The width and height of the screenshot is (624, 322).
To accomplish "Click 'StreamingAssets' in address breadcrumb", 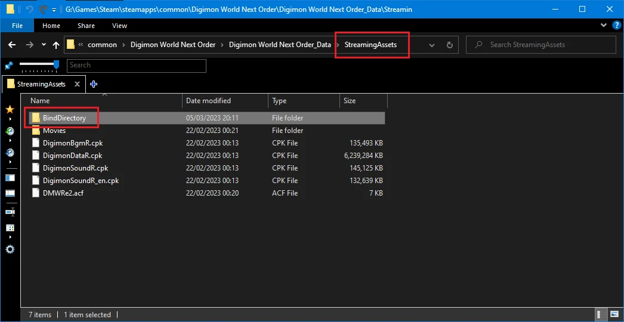I will pyautogui.click(x=370, y=45).
